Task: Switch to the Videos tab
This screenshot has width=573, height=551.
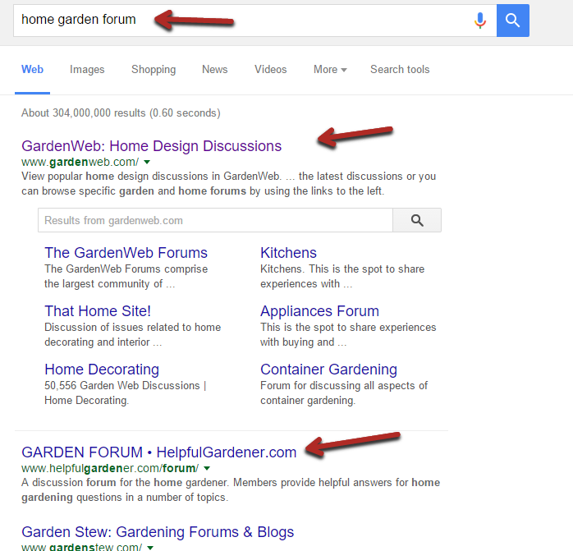Action: click(270, 70)
